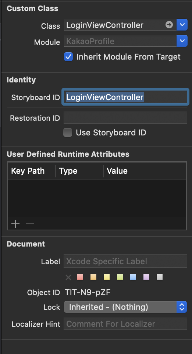Open the Lock popup menu
This screenshot has width=192, height=354.
(x=126, y=307)
